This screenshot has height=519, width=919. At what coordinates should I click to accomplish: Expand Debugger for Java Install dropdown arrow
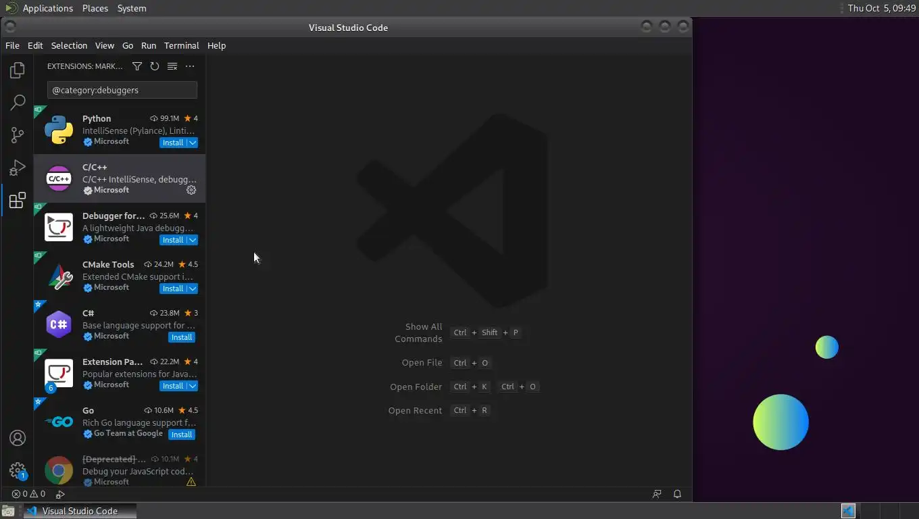click(193, 240)
